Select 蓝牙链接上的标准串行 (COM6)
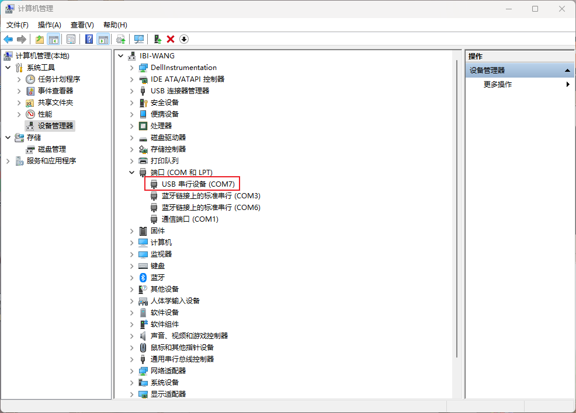The height and width of the screenshot is (413, 576). 211,208
